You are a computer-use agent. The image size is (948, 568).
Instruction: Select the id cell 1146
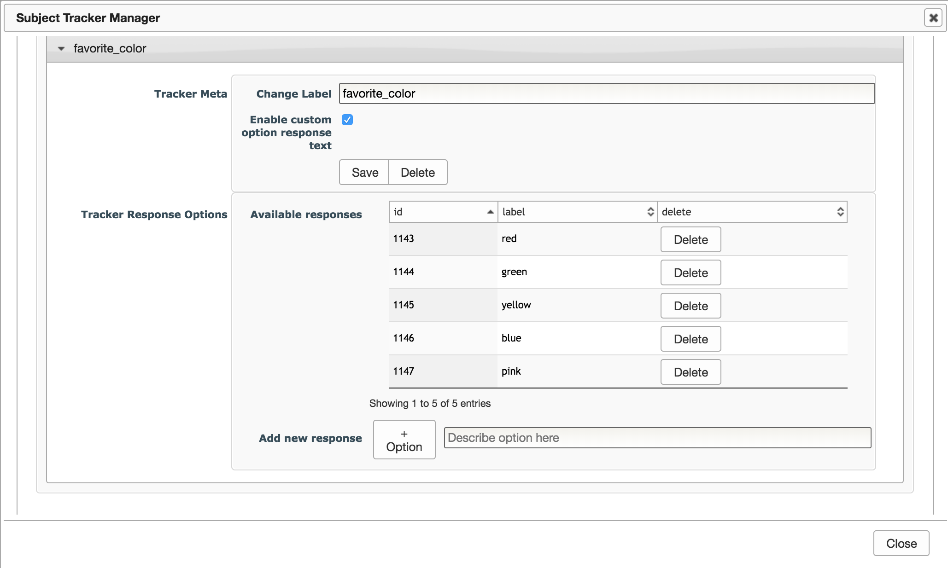point(443,338)
